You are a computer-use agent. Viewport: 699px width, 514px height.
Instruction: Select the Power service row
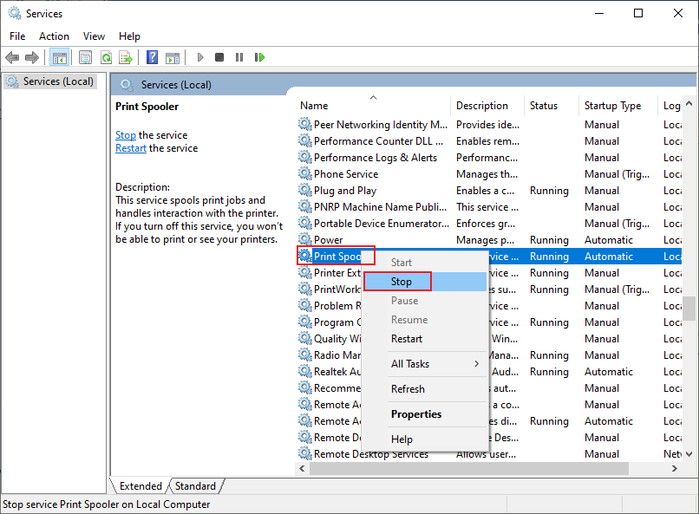pyautogui.click(x=330, y=239)
